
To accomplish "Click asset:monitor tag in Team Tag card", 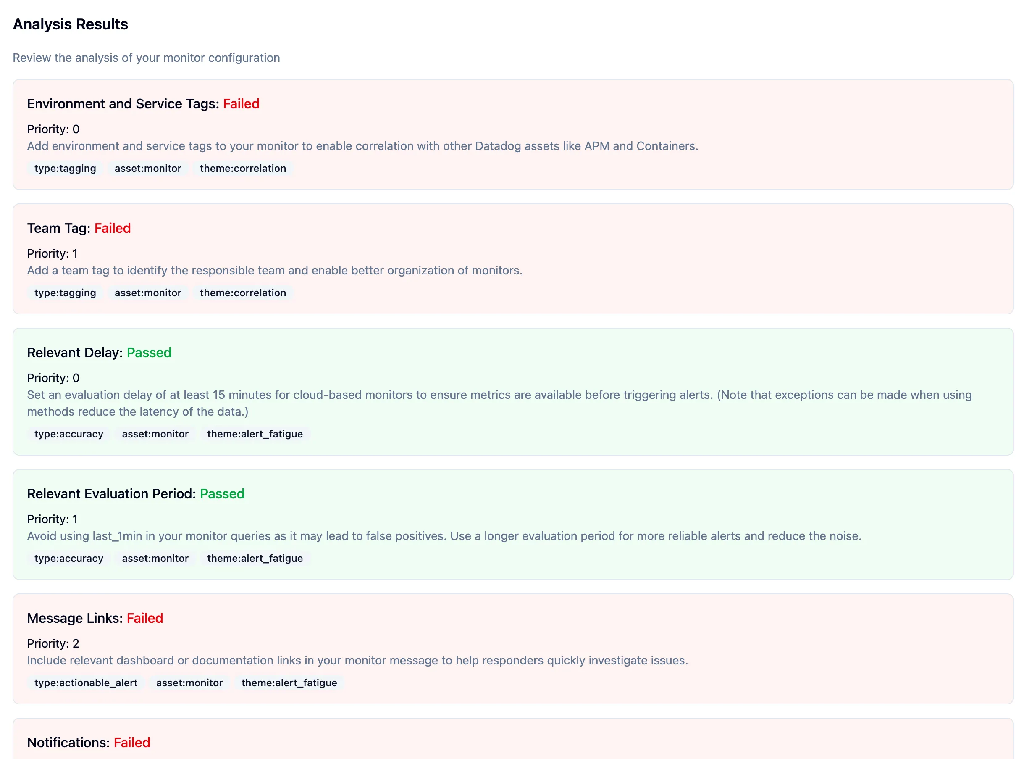I will 148,293.
